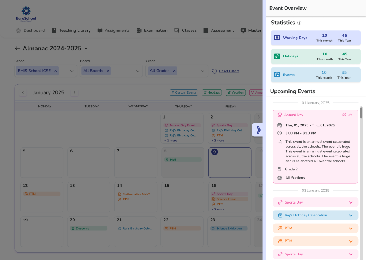Collapse the Event Overview panel with double-arrow
The width and height of the screenshot is (366, 260).
pos(258,130)
